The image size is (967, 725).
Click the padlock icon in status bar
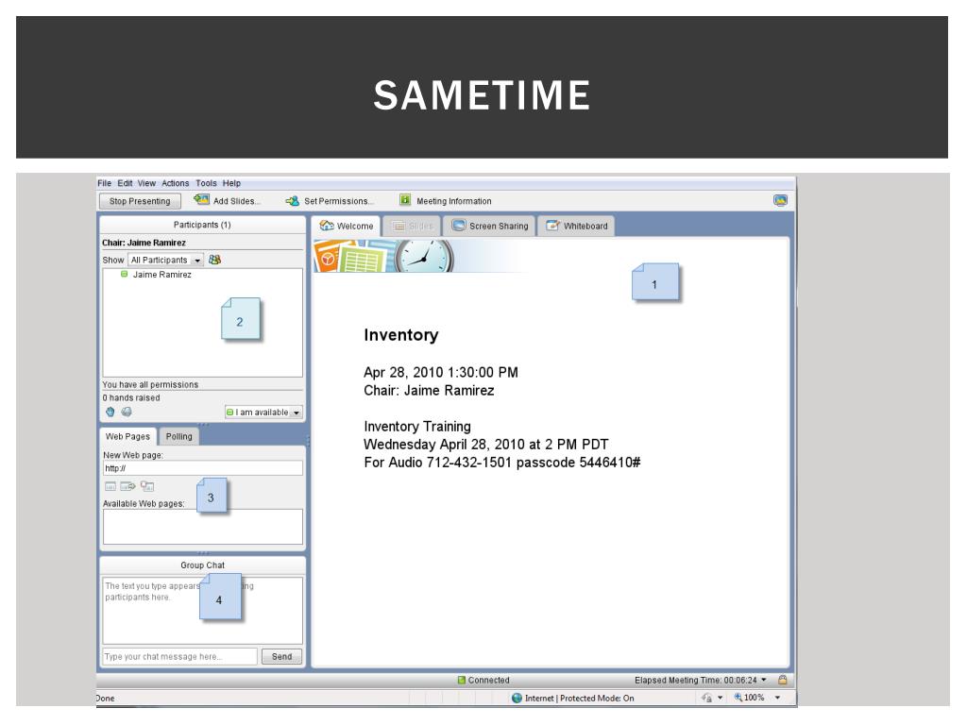pos(783,680)
